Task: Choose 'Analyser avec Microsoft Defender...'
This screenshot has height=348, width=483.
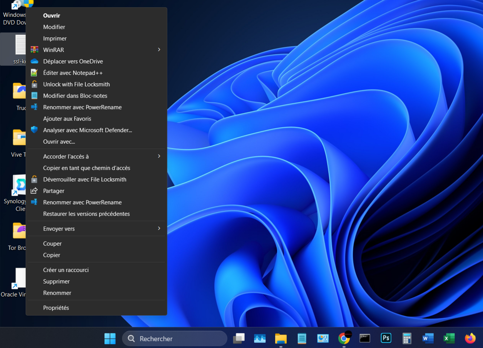Action: pos(87,130)
